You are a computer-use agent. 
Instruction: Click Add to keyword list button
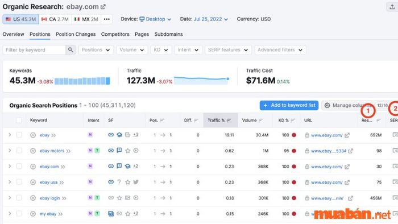[289, 105]
